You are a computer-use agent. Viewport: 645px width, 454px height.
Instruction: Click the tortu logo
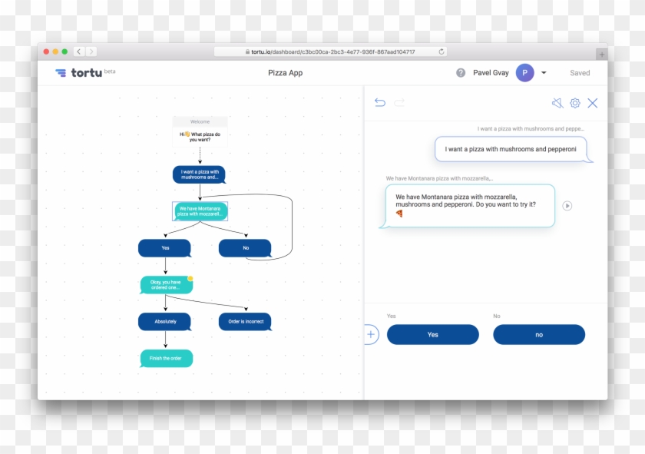(x=79, y=73)
